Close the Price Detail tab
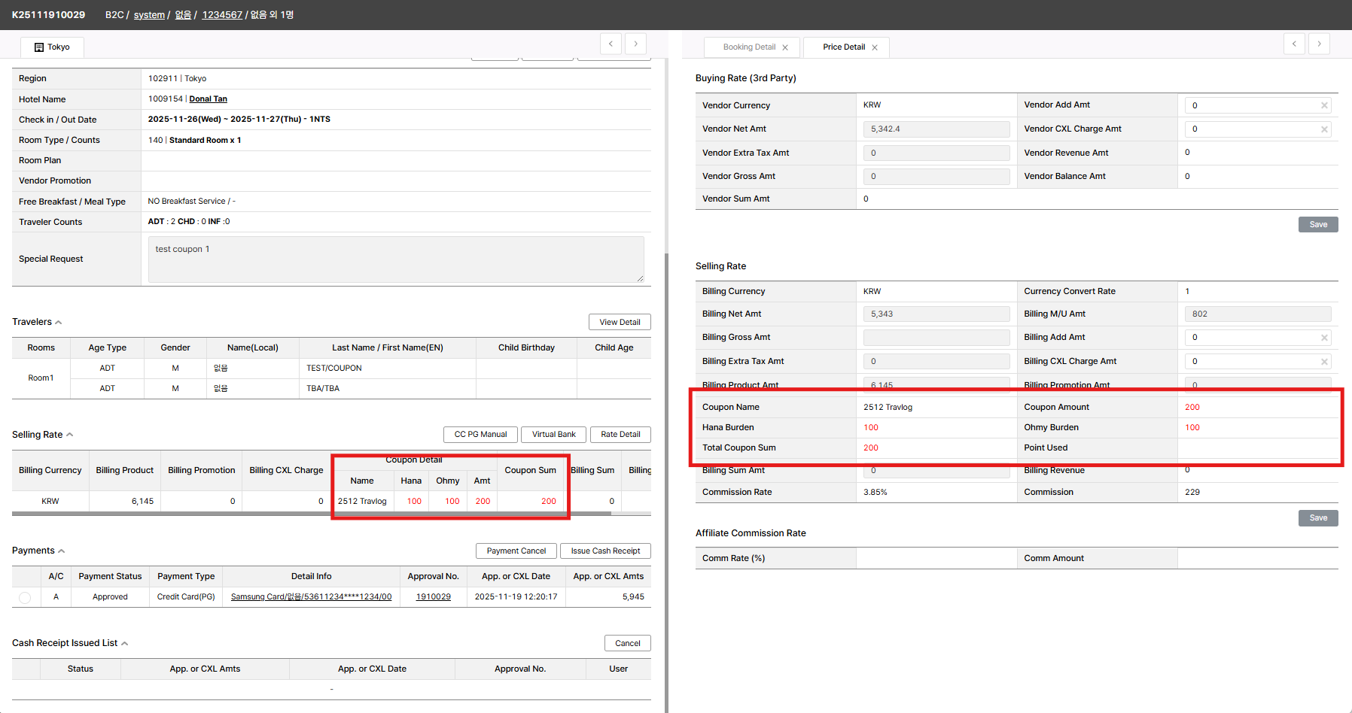 (875, 47)
